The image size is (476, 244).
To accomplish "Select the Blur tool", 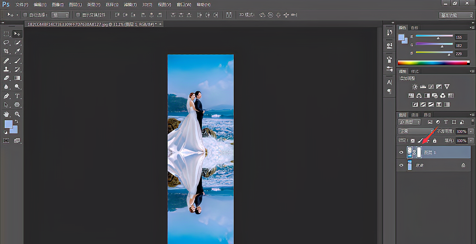I will (6, 87).
